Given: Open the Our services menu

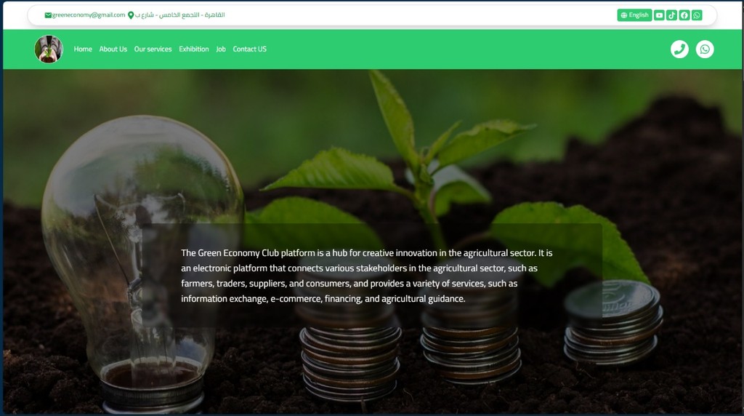Looking at the screenshot, I should (x=153, y=49).
